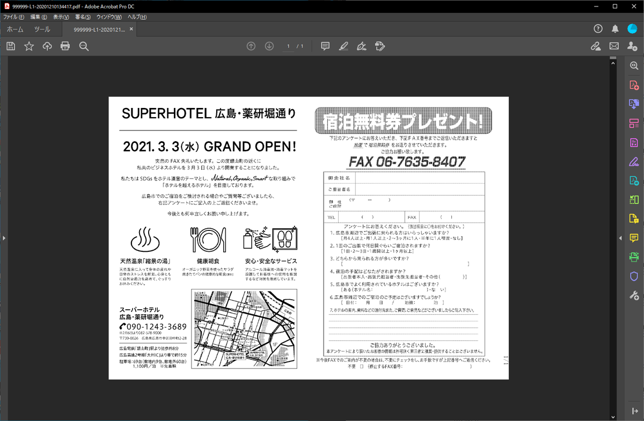Image resolution: width=644 pixels, height=421 pixels.
Task: Open the account profile avatar
Action: point(632,28)
